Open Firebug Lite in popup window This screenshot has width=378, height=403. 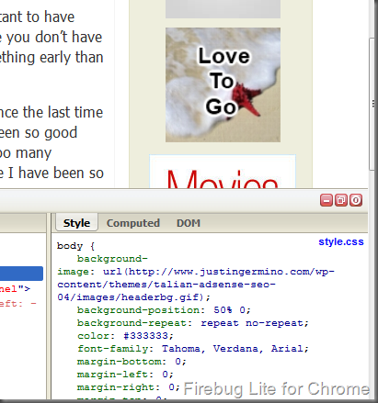tap(341, 200)
